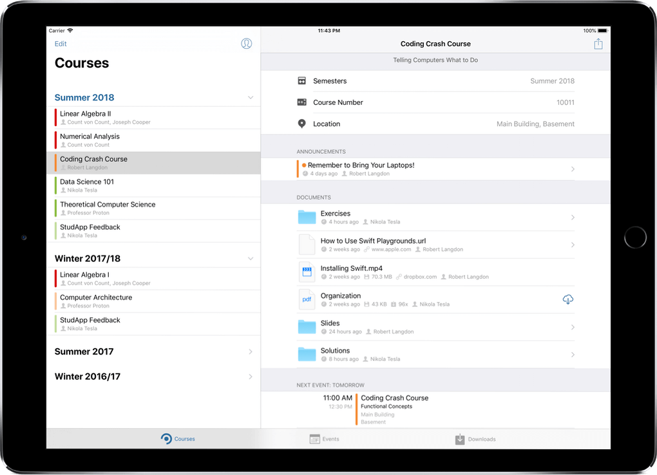
Task: Select the highlighted Coding Crash Course row
Action: (x=154, y=163)
